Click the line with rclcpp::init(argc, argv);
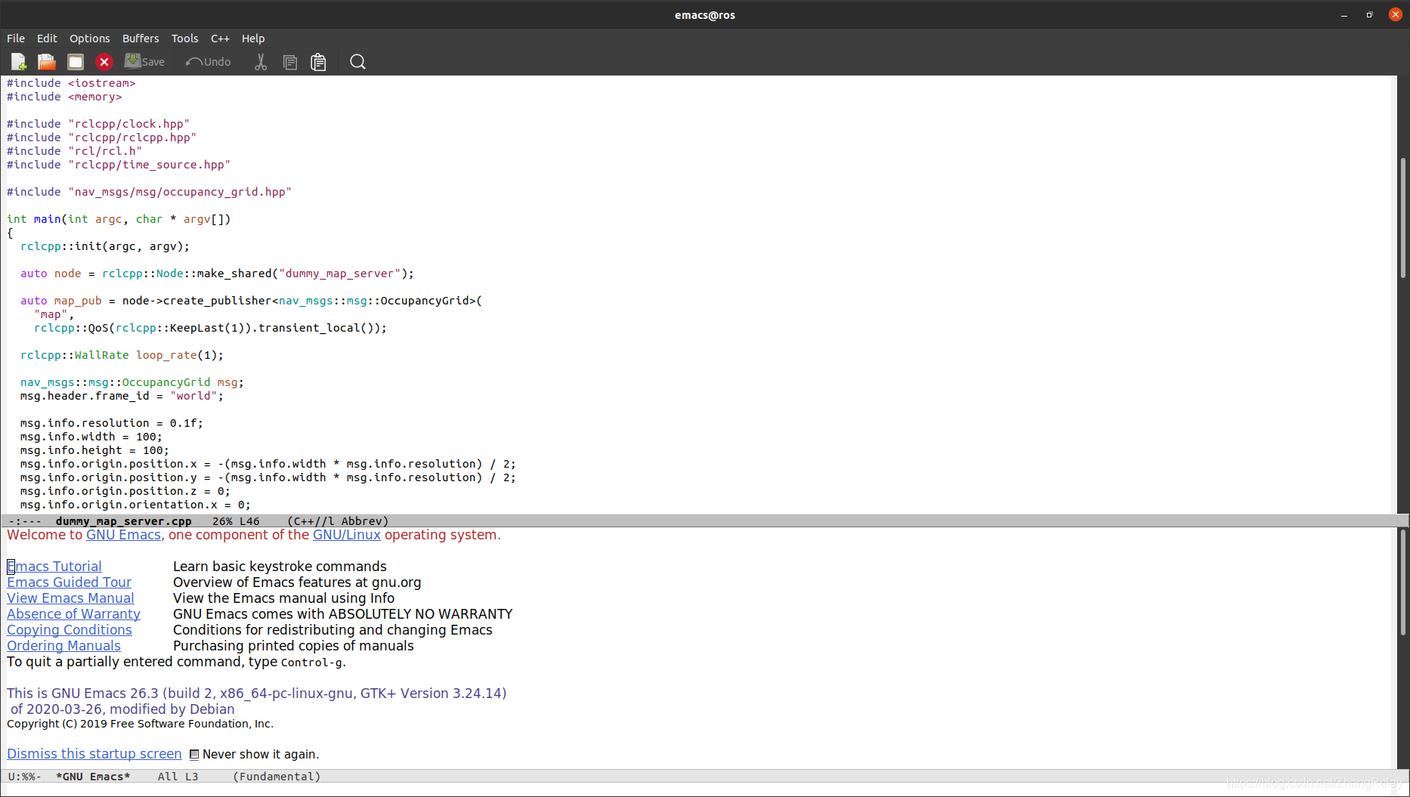Screen dimensions: 1410x797 tap(105, 246)
